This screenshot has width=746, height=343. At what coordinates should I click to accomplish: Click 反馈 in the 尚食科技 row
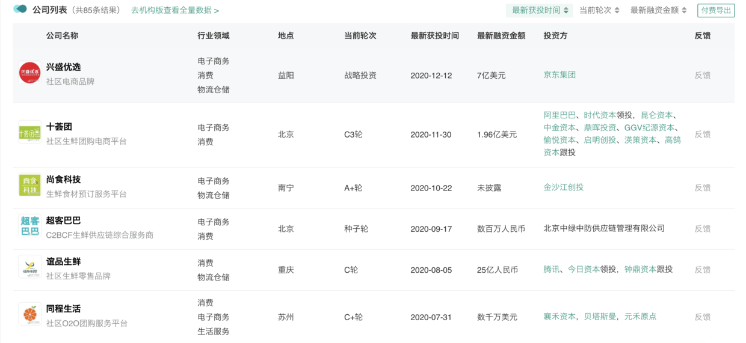[703, 188]
